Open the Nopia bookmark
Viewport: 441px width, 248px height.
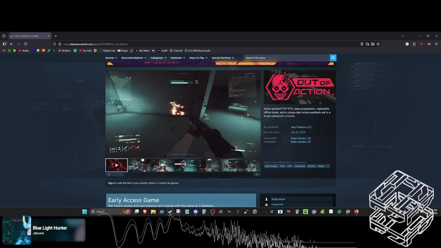click(x=122, y=51)
